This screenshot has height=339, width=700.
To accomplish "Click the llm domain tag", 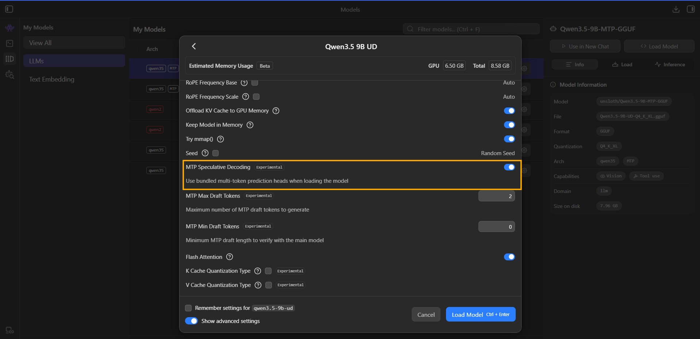I will point(604,191).
